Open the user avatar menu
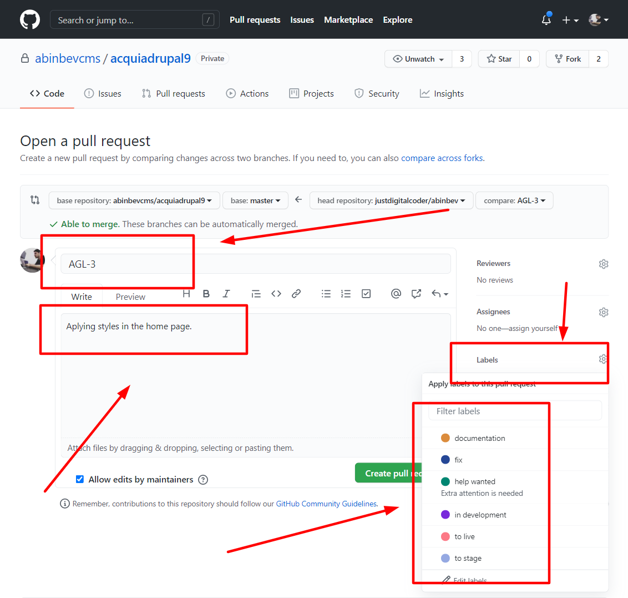 [599, 19]
